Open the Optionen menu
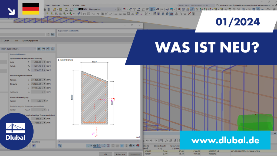The image size is (277, 156). coord(56,5)
